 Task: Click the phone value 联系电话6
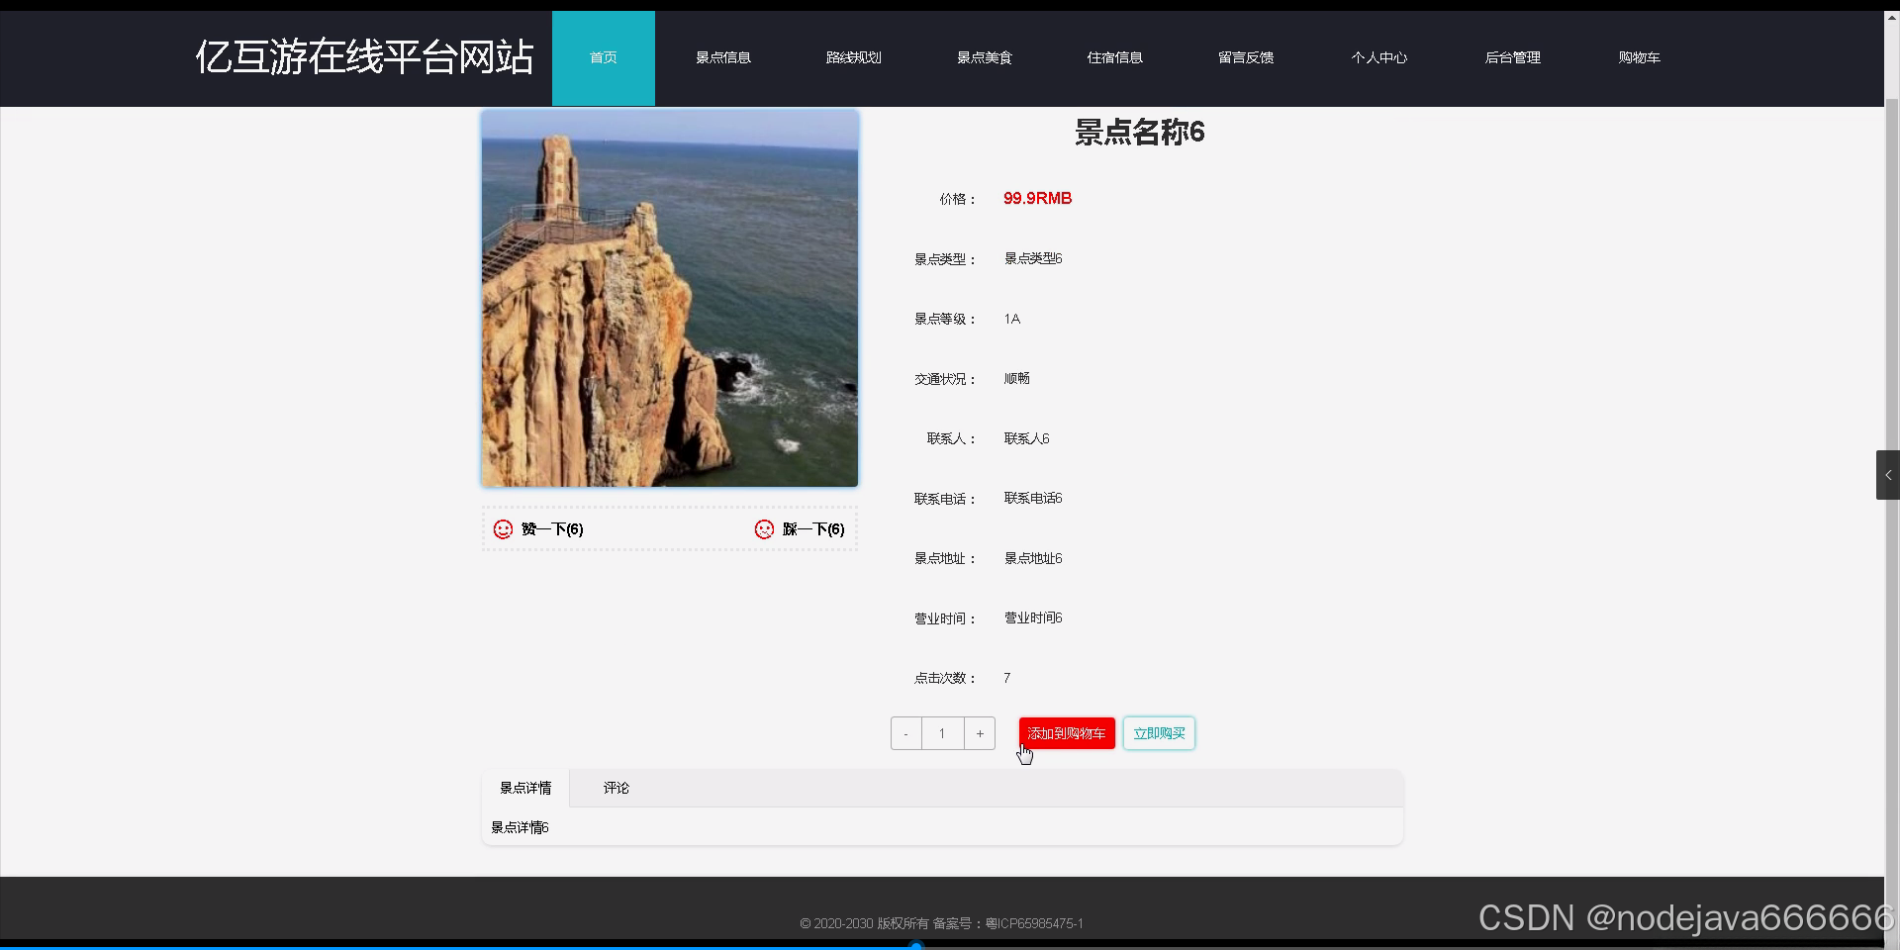click(1033, 499)
